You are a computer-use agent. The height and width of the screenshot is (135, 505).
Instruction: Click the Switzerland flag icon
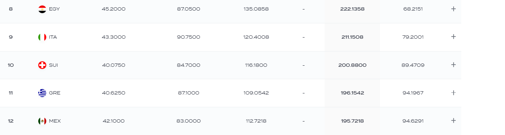coord(42,65)
